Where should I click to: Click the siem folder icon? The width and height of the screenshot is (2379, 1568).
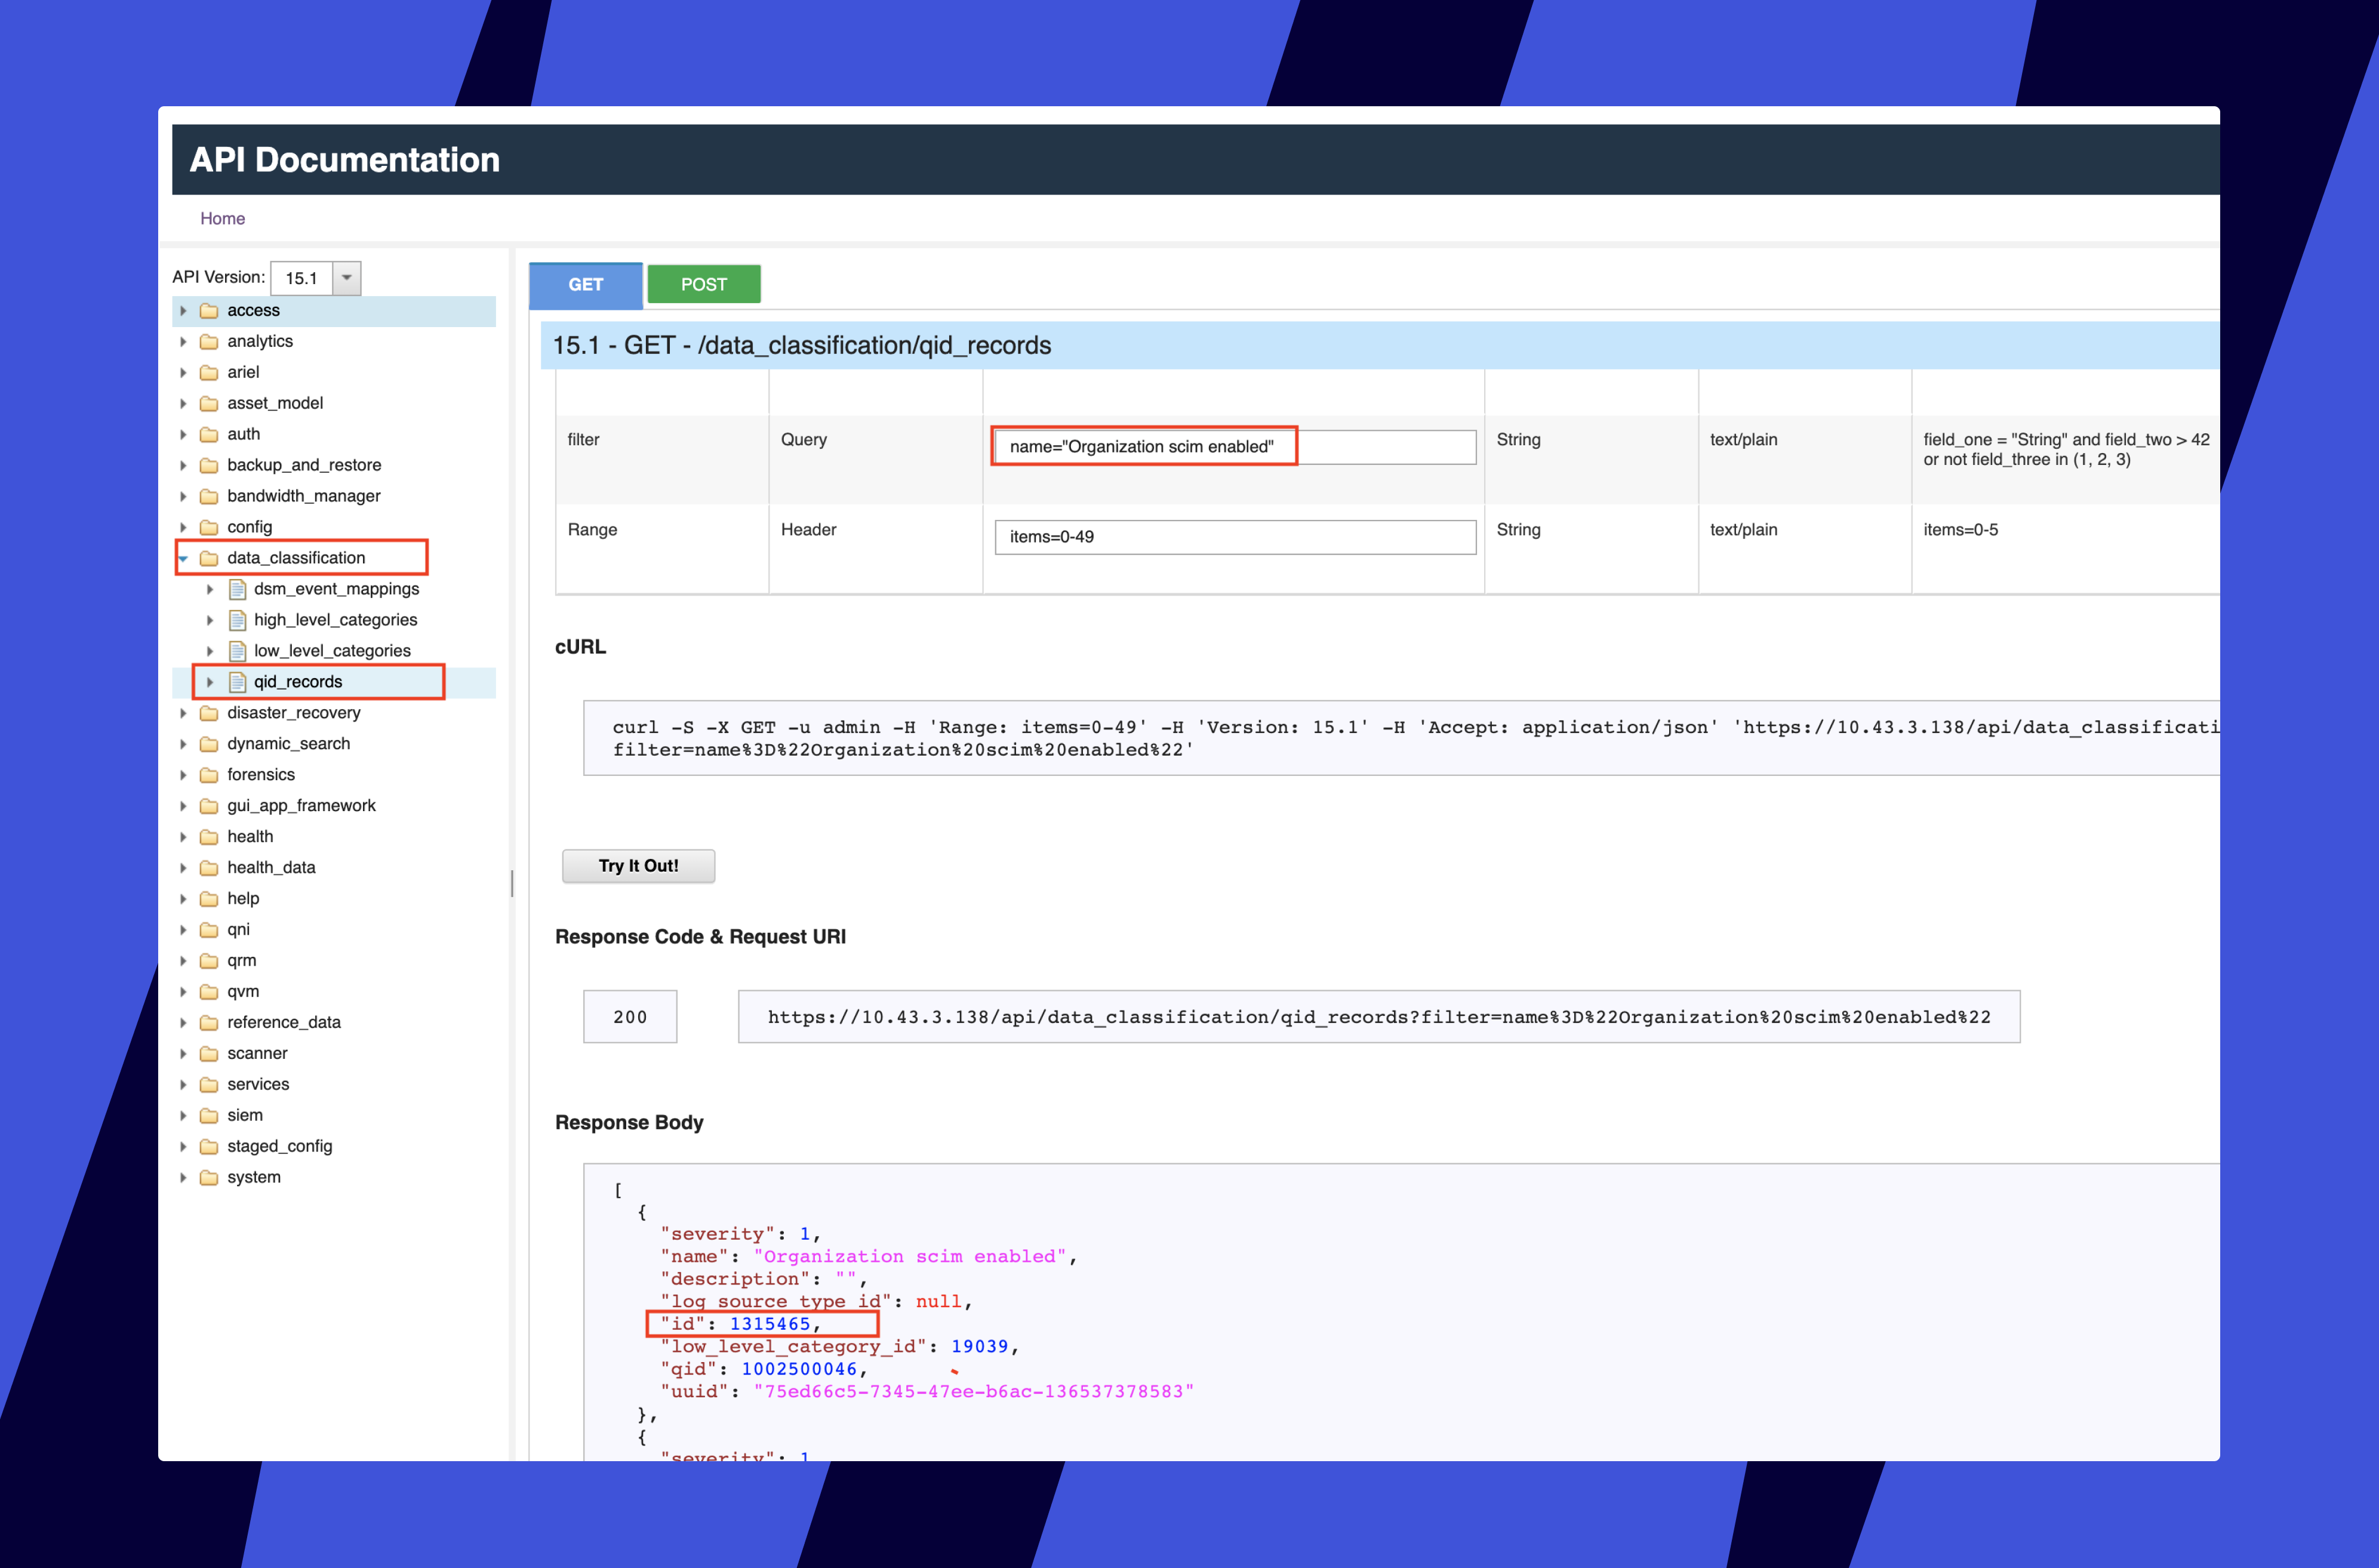(209, 1115)
